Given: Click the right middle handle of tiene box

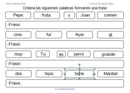Looking at the screenshot, I should click(94, 74).
